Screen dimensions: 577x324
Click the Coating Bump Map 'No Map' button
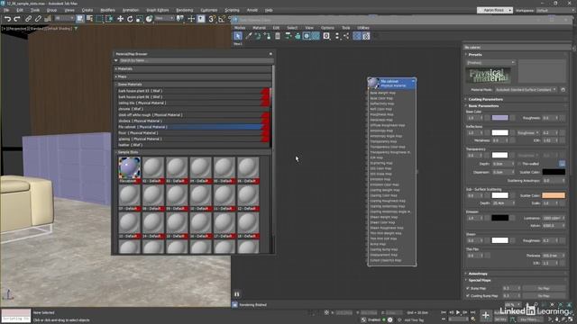(x=544, y=296)
